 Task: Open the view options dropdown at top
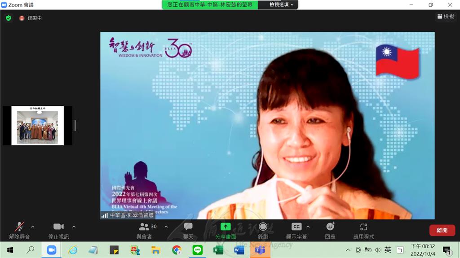pyautogui.click(x=281, y=4)
